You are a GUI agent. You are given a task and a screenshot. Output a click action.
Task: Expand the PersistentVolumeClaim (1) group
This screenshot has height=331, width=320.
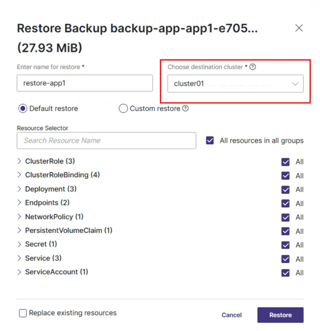[19, 231]
